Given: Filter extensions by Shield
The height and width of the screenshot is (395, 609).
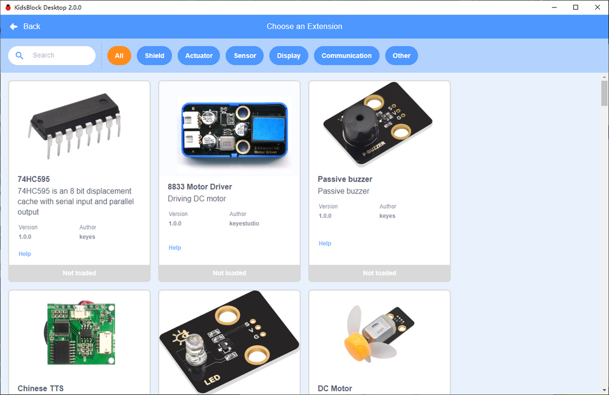Looking at the screenshot, I should (x=155, y=55).
